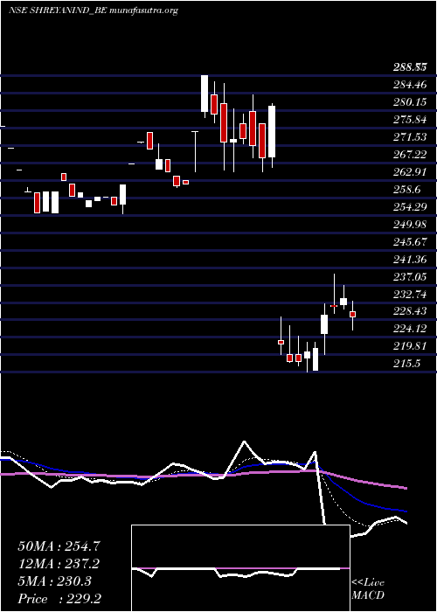Click the Price : 229.2 legend text
Viewport: 437px width, 612px height.
59,599
